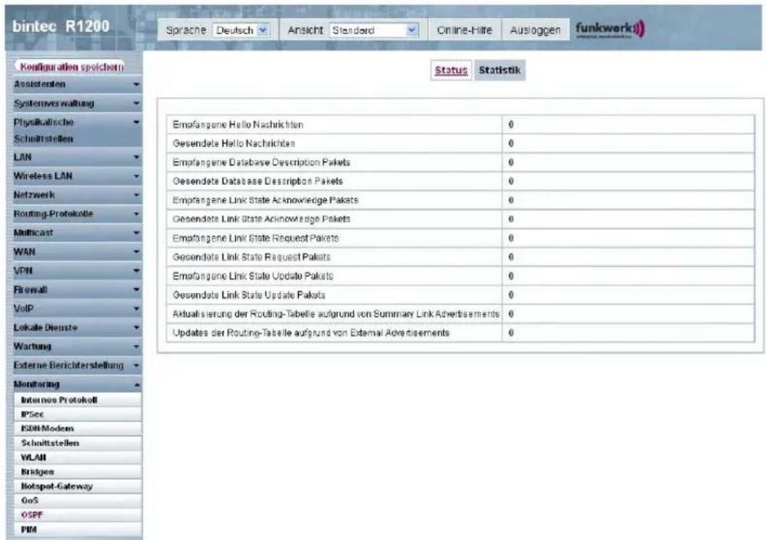The image size is (766, 540).
Task: Open the ISDN/Modem monitoring item
Action: 78,428
